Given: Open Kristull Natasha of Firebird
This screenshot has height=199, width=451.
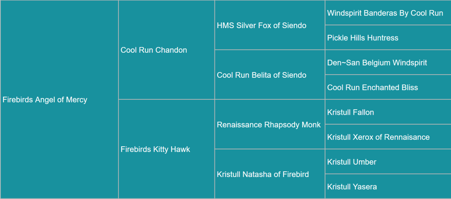Looking at the screenshot, I should 263,174.
